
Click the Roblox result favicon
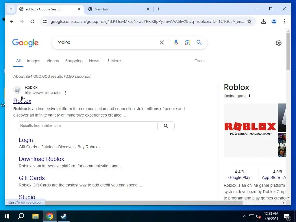(x=17, y=90)
